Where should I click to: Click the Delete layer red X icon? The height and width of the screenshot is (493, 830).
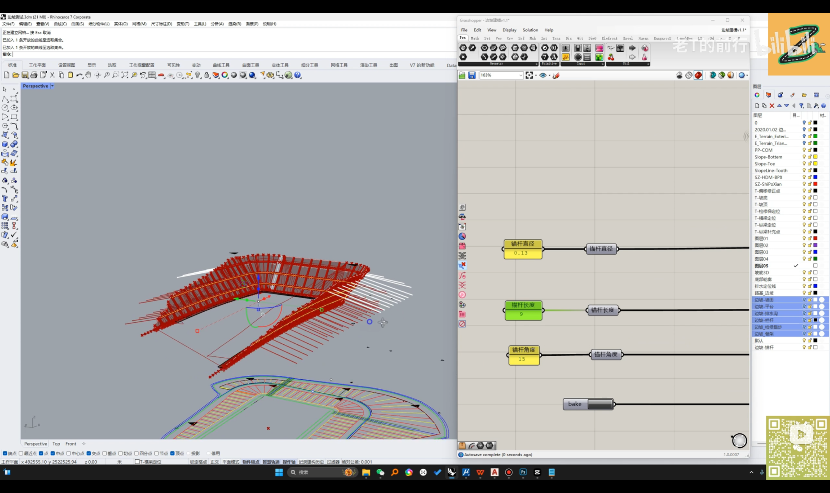click(772, 106)
